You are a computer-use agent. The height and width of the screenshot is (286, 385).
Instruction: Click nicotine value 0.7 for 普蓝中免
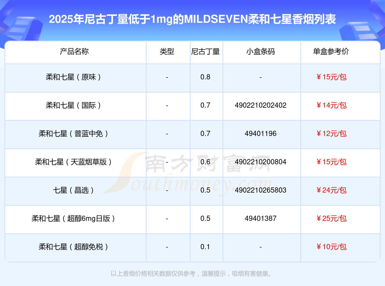(x=205, y=134)
